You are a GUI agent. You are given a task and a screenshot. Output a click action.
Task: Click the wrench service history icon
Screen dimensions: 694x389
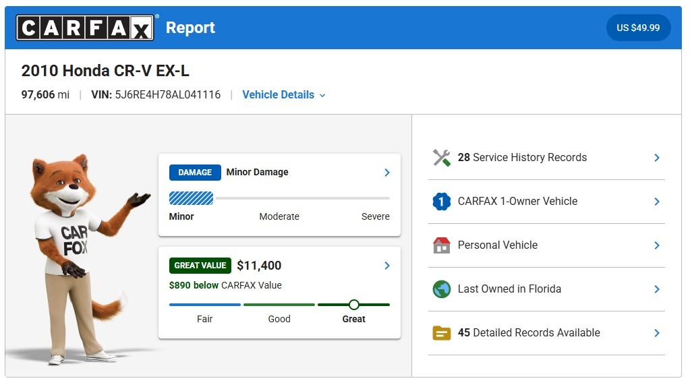pyautogui.click(x=441, y=158)
